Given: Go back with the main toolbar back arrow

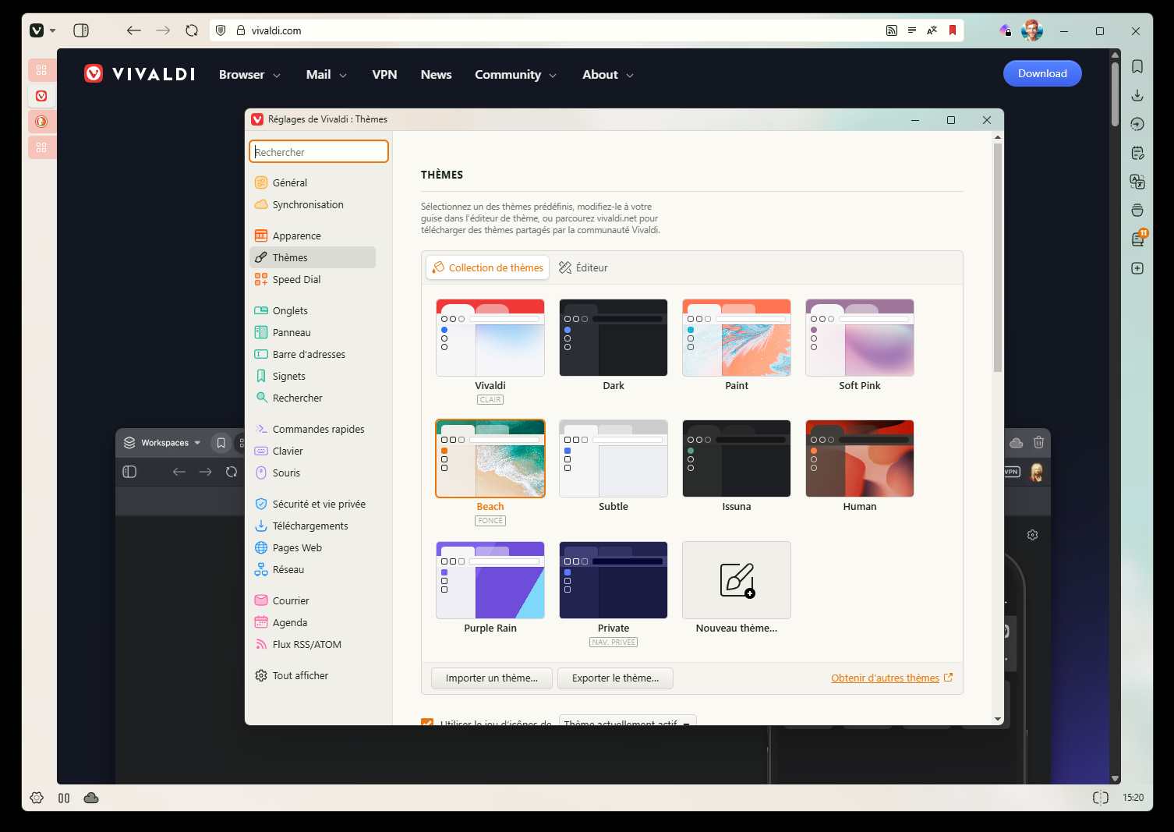Looking at the screenshot, I should tap(134, 30).
